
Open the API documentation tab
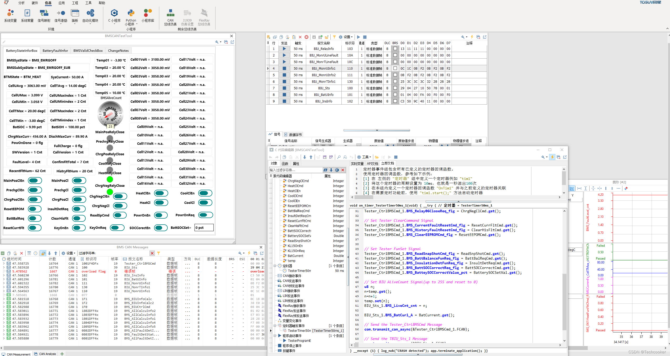[x=372, y=163]
